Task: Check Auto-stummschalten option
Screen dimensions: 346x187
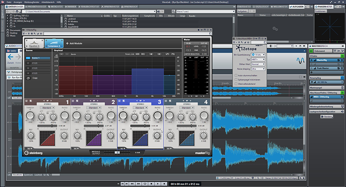Action: tap(236, 75)
